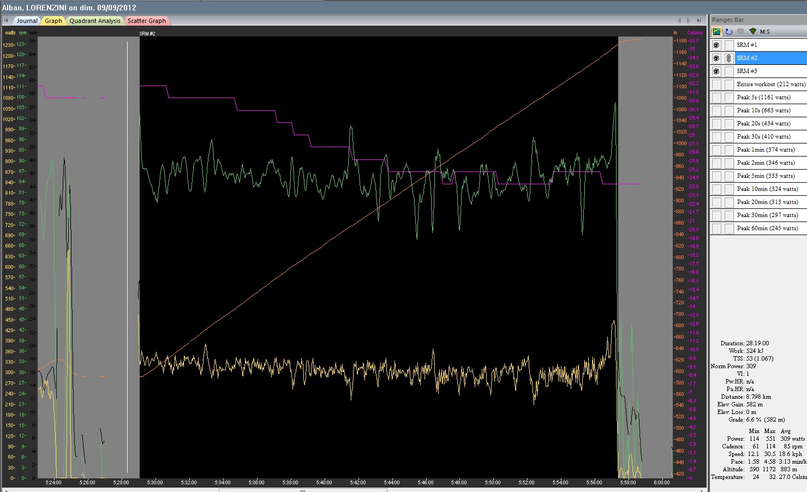807x492 pixels.
Task: Switch to the Graph tab
Action: pos(53,21)
